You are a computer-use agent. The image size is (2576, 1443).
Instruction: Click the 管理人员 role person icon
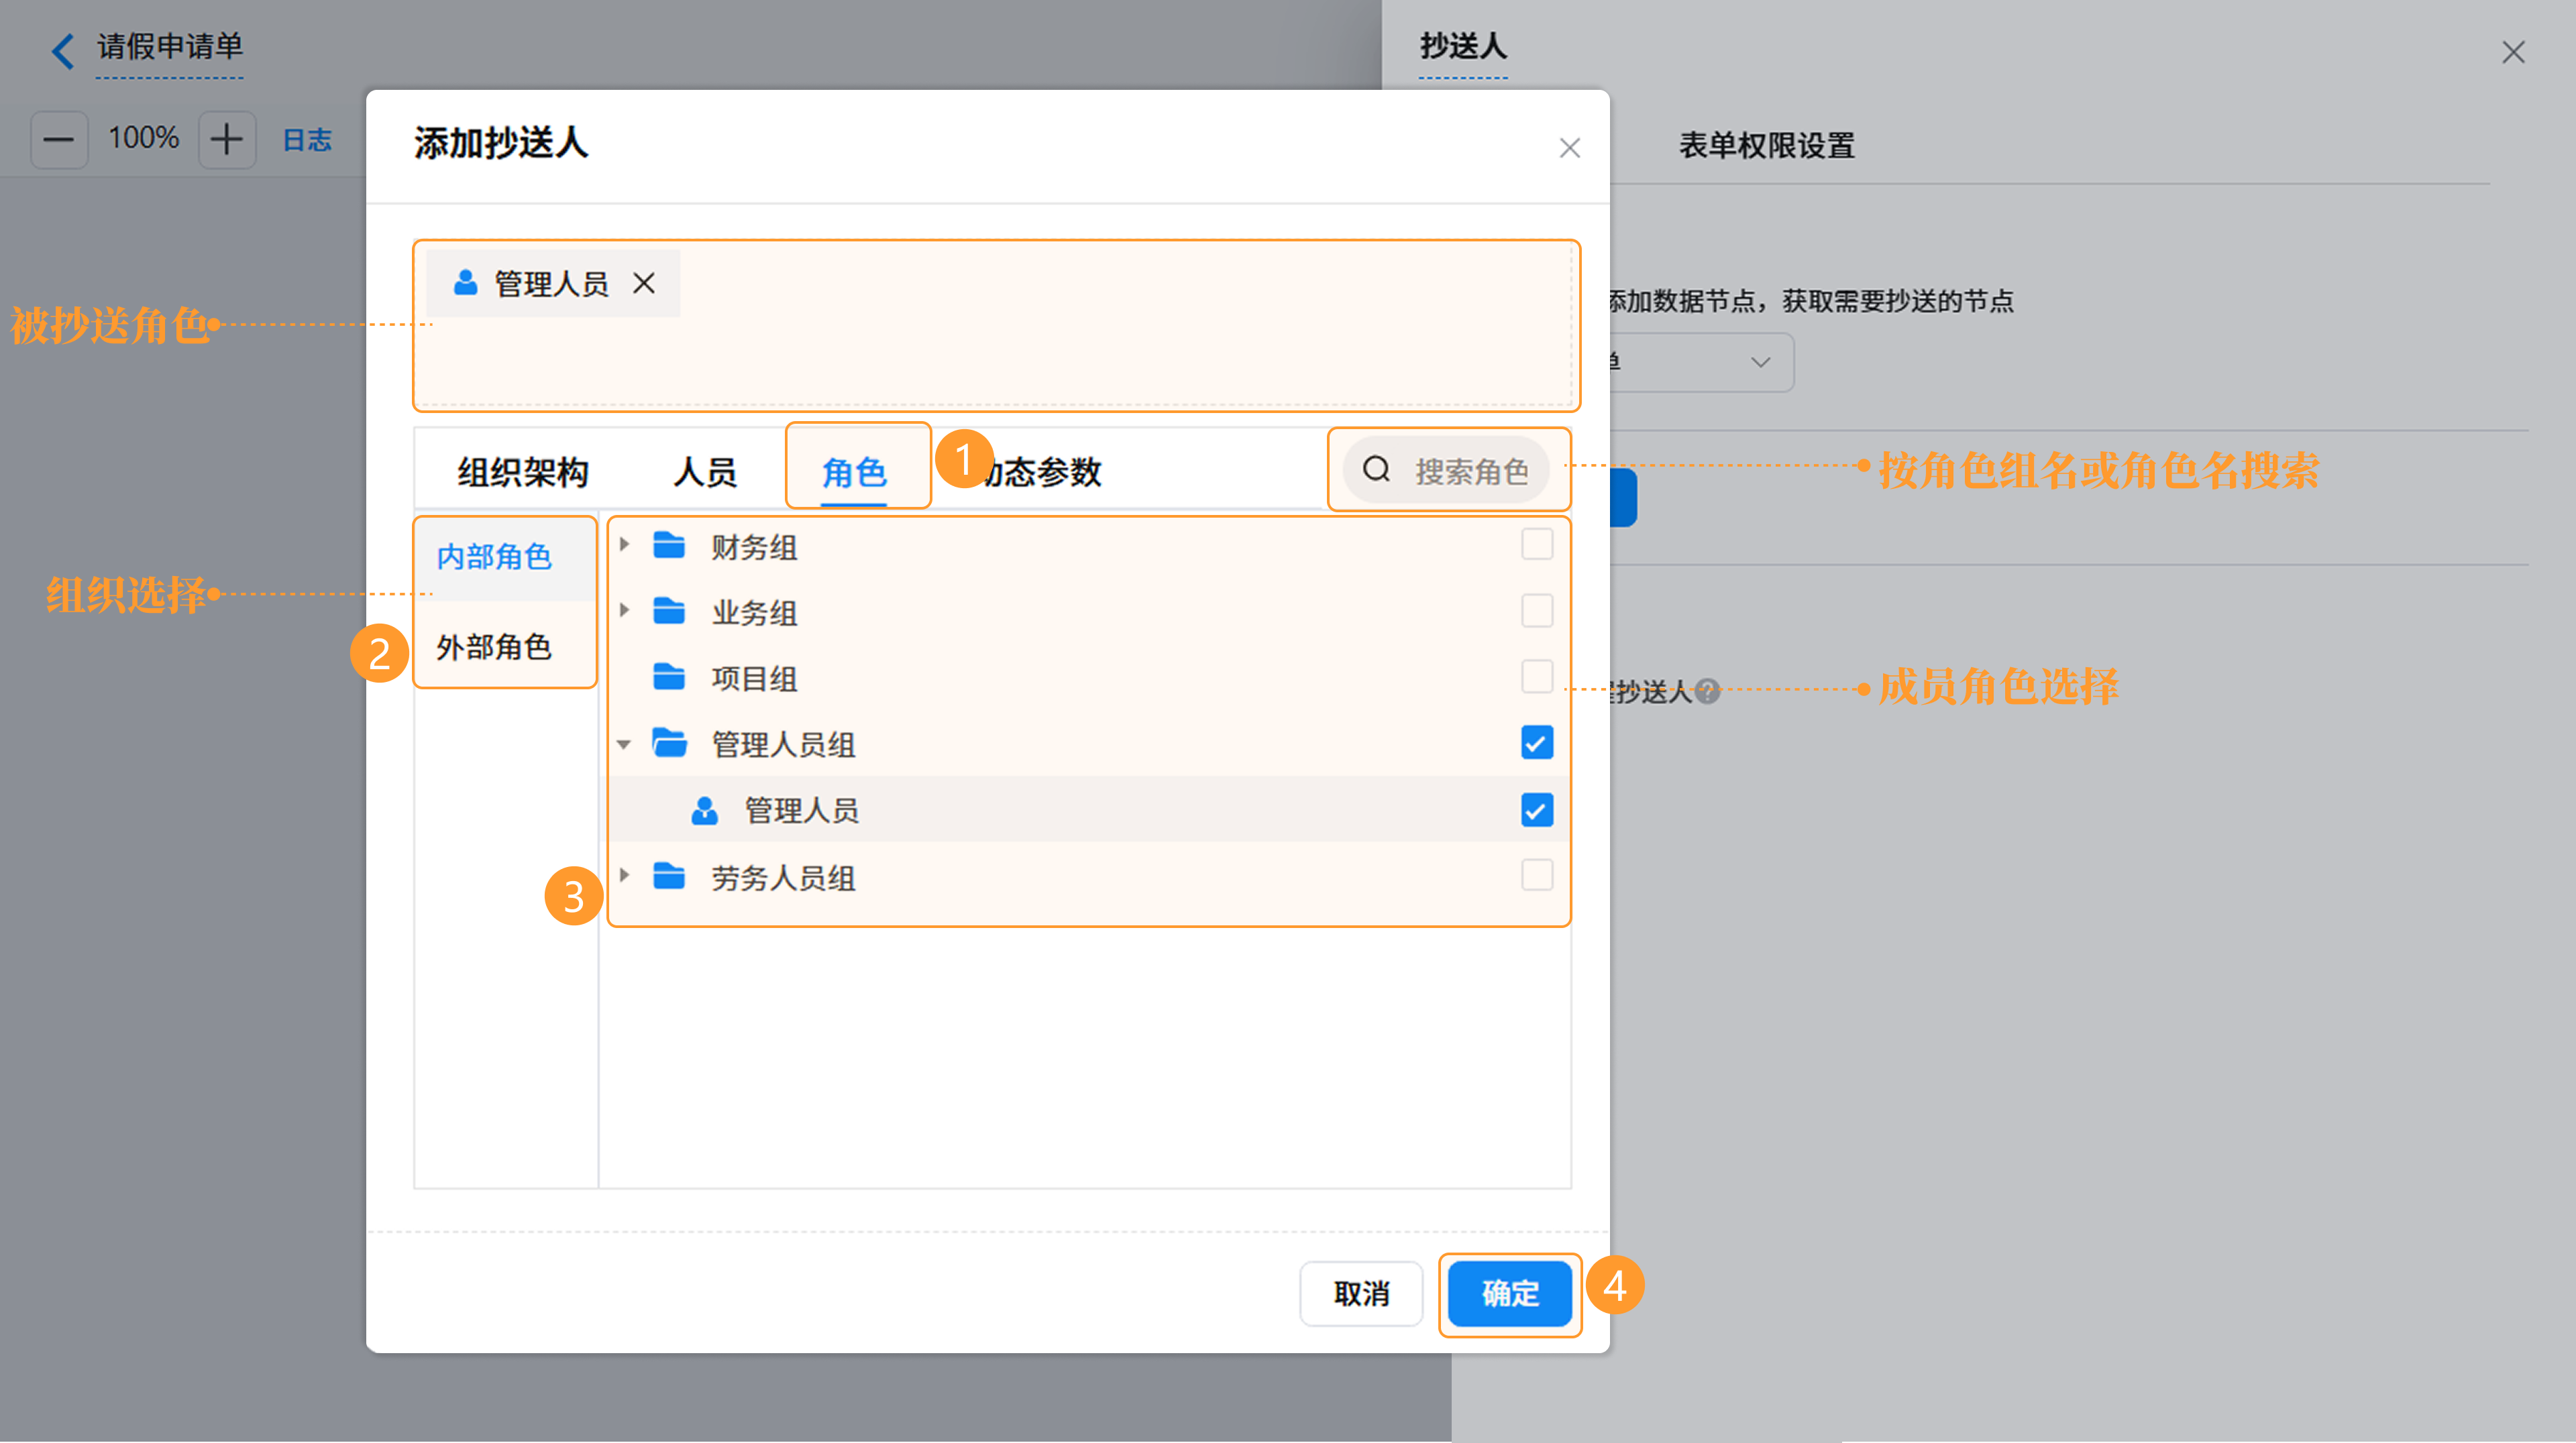click(705, 811)
